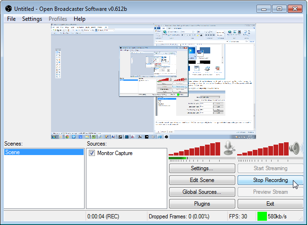Close the OBS window
Viewport: 308px width, 225px height.
coord(295,9)
